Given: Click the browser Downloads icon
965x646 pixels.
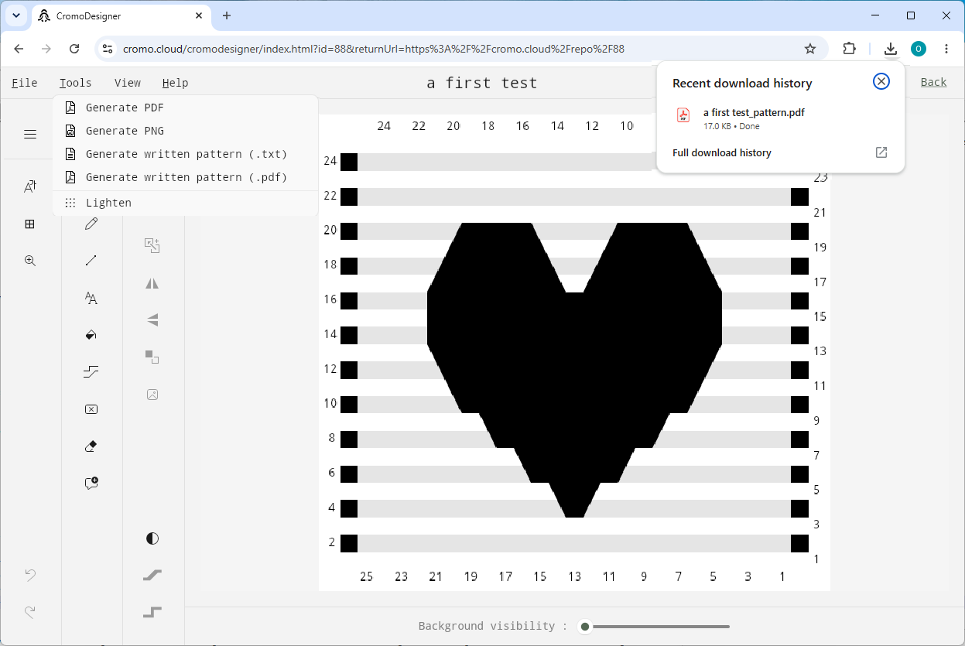Looking at the screenshot, I should pos(891,49).
